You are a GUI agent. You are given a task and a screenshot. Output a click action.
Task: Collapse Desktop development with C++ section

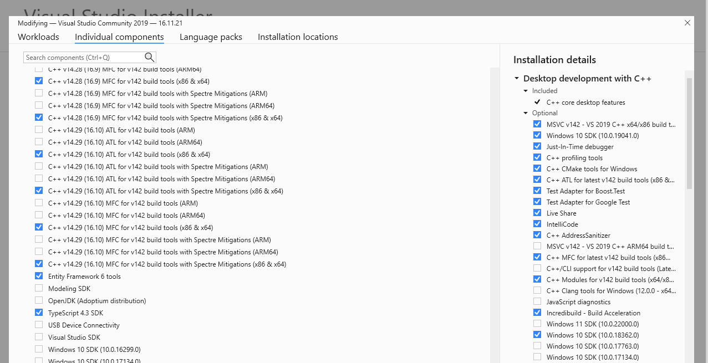[x=517, y=79]
